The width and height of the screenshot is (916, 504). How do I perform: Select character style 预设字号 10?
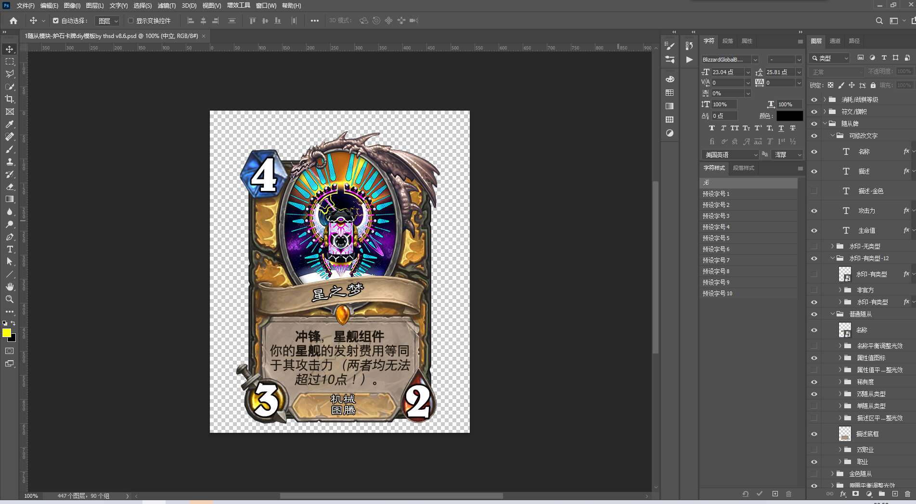point(748,293)
